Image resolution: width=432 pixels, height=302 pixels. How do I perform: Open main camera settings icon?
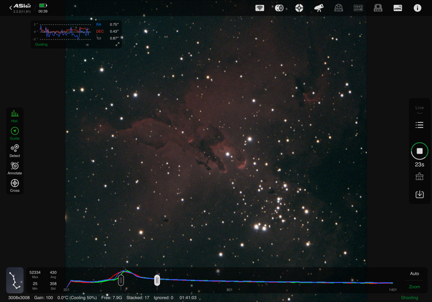pyautogui.click(x=280, y=8)
